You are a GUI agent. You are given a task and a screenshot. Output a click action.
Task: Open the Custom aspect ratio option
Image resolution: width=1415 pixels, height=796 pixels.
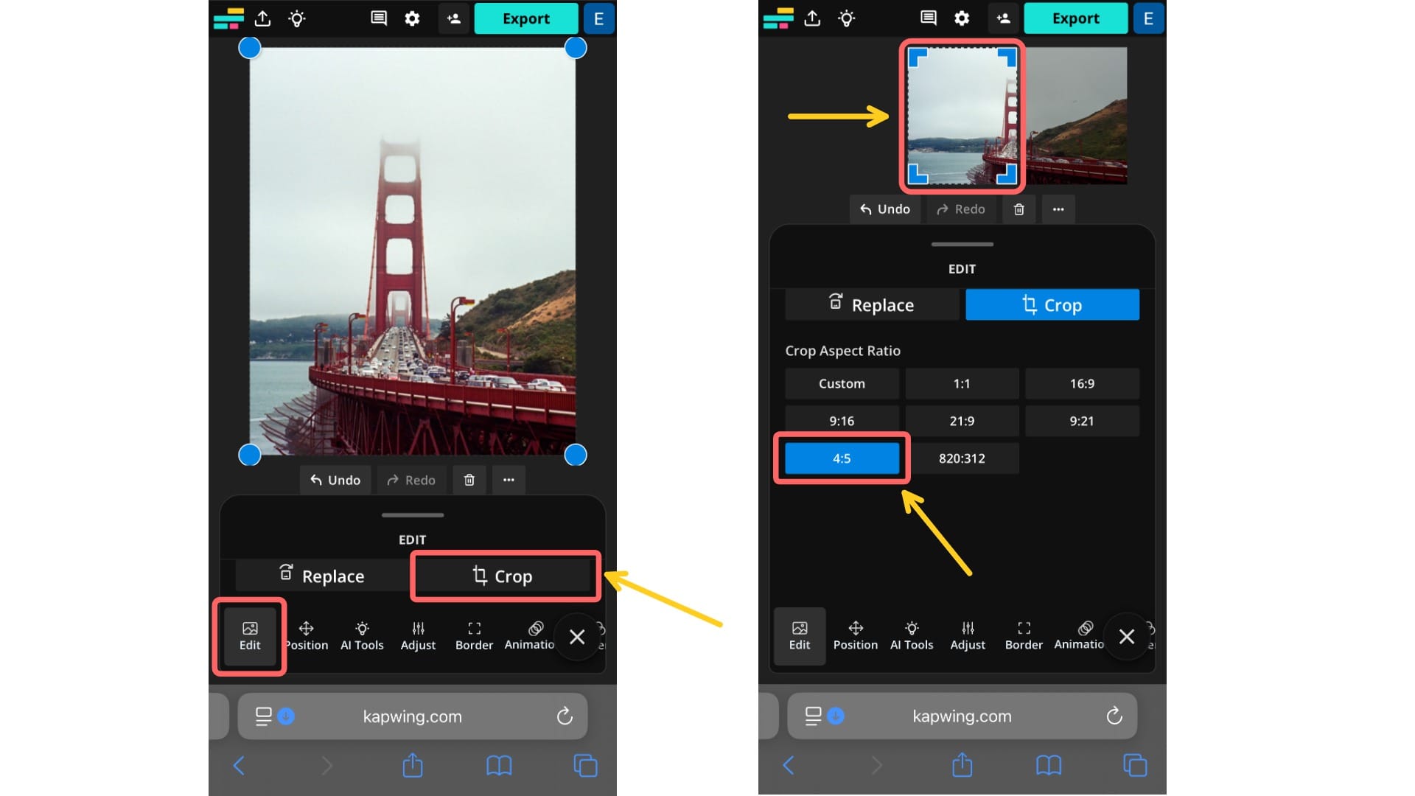pyautogui.click(x=842, y=383)
